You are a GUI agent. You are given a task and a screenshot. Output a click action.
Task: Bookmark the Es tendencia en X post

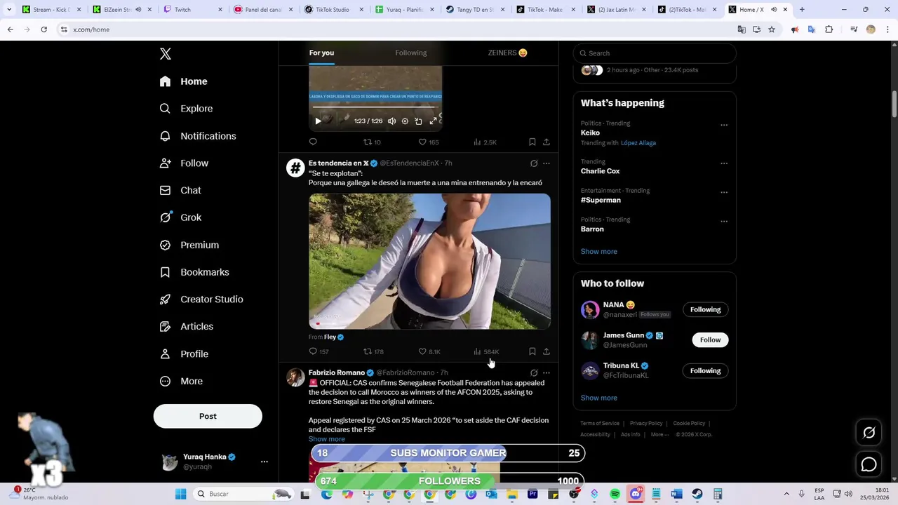pyautogui.click(x=532, y=351)
